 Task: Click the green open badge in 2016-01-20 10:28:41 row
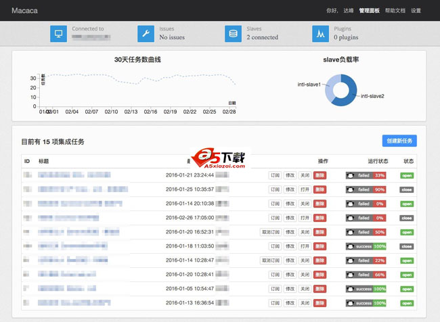tap(407, 275)
